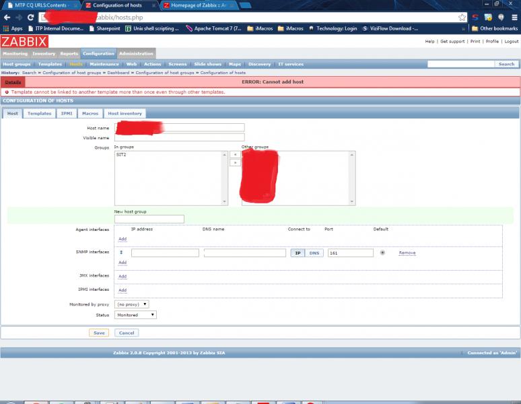Image resolution: width=521 pixels, height=404 pixels.
Task: Click the browser back arrow
Action: [x=7, y=17]
